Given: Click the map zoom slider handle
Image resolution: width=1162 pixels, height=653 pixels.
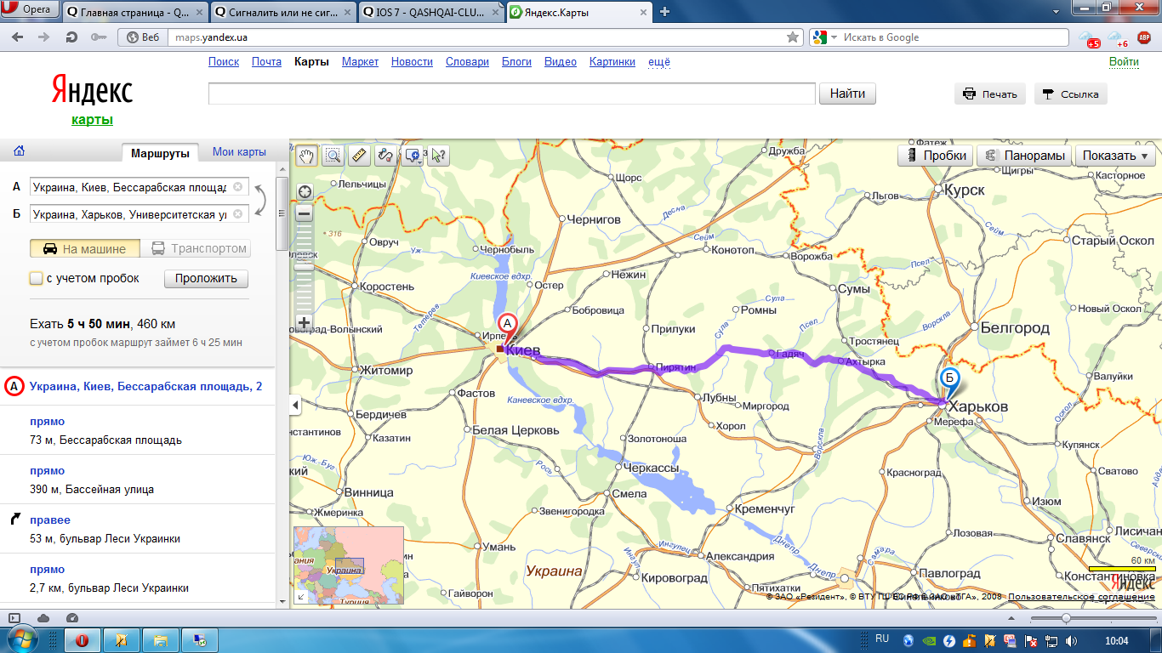Looking at the screenshot, I should point(304,267).
